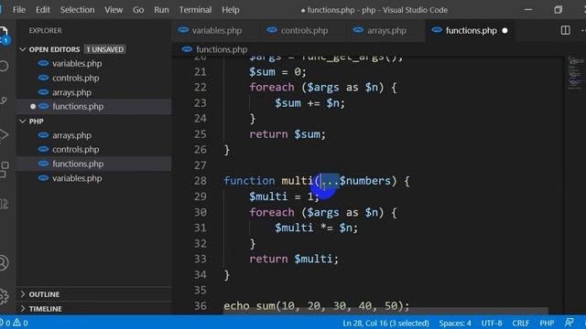Click the UTF-8 encoding selector

coord(492,323)
